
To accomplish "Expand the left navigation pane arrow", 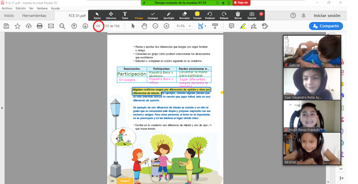I will 2,108.
